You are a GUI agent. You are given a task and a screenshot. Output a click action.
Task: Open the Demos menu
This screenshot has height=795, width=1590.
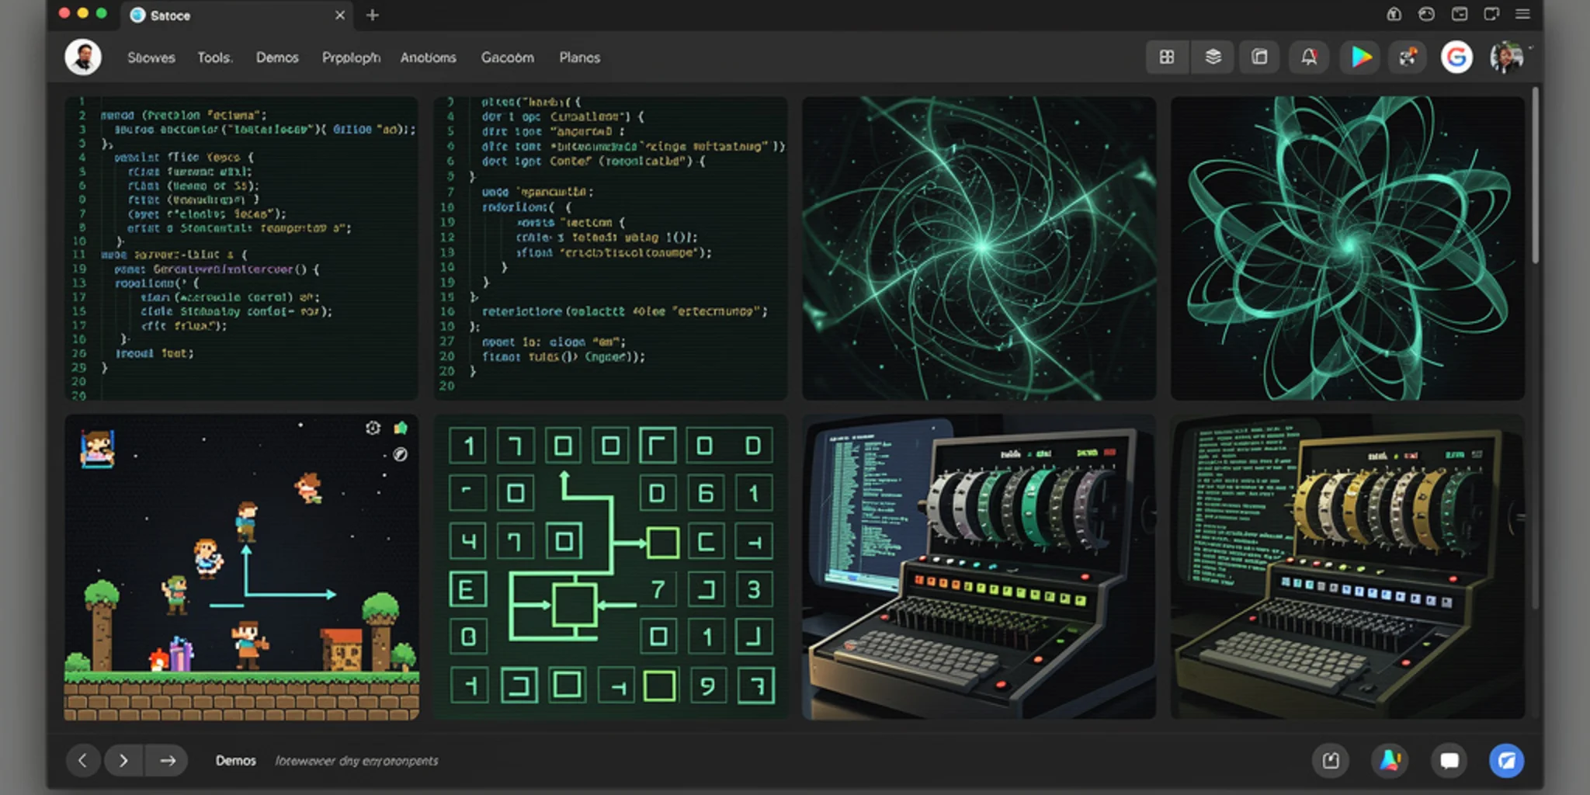point(277,57)
